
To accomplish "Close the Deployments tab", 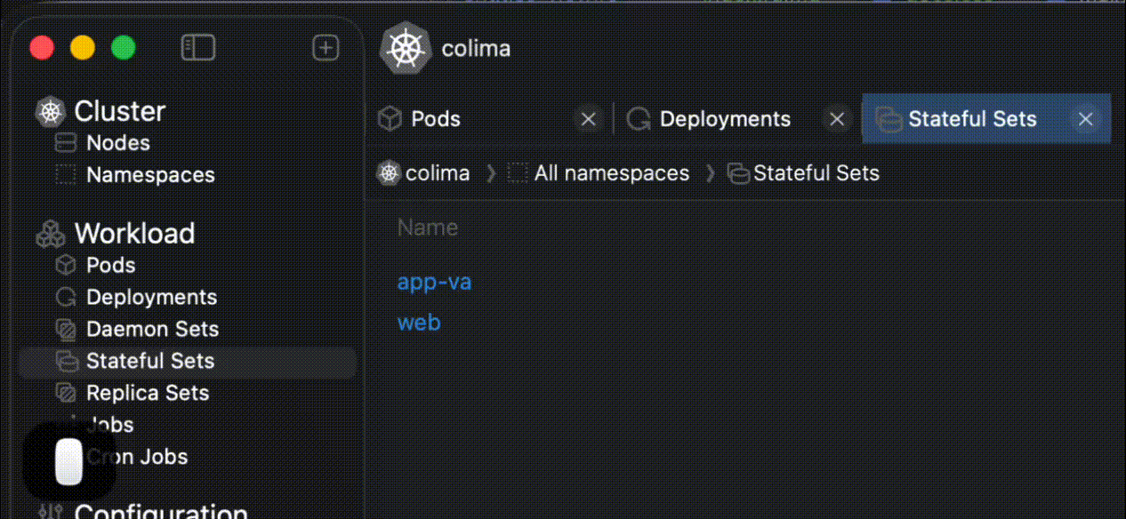I will pyautogui.click(x=836, y=119).
